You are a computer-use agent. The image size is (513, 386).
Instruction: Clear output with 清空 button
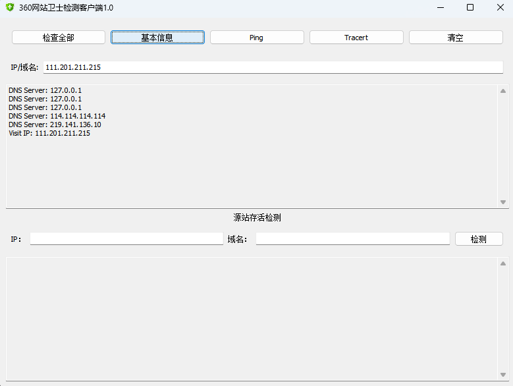pos(456,38)
